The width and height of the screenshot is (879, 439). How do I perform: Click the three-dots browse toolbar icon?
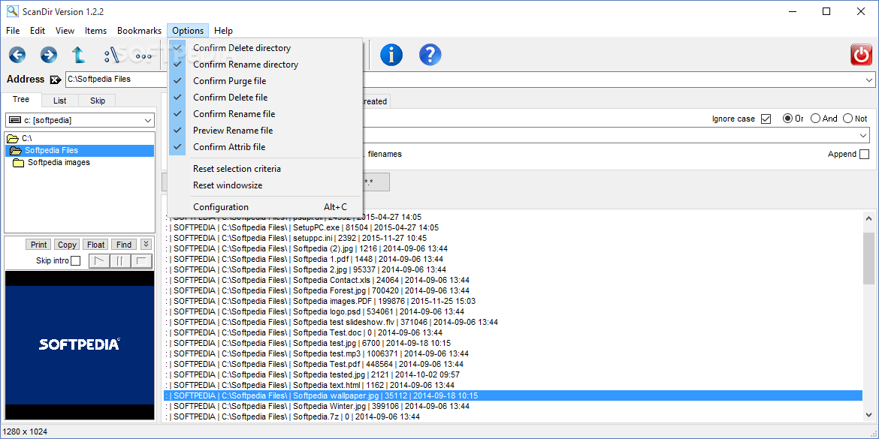point(143,56)
